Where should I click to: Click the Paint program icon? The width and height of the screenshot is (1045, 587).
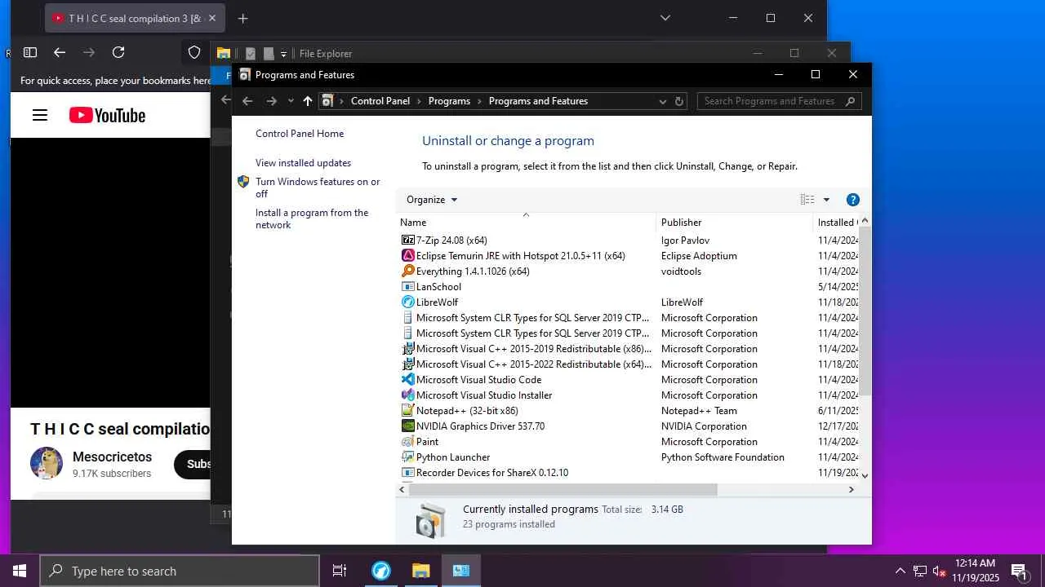(x=408, y=442)
